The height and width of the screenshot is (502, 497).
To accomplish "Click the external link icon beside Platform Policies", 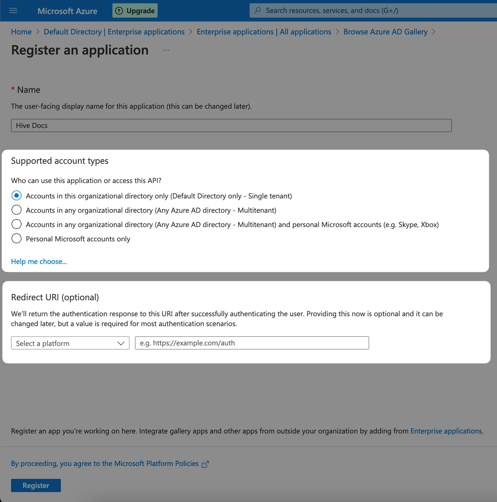I will 205,464.
